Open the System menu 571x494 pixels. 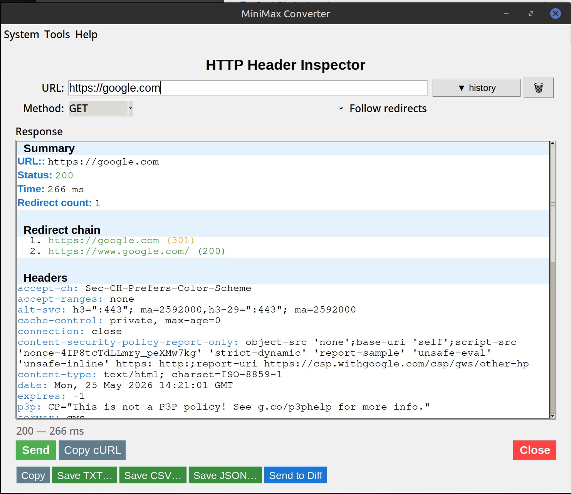[22, 35]
